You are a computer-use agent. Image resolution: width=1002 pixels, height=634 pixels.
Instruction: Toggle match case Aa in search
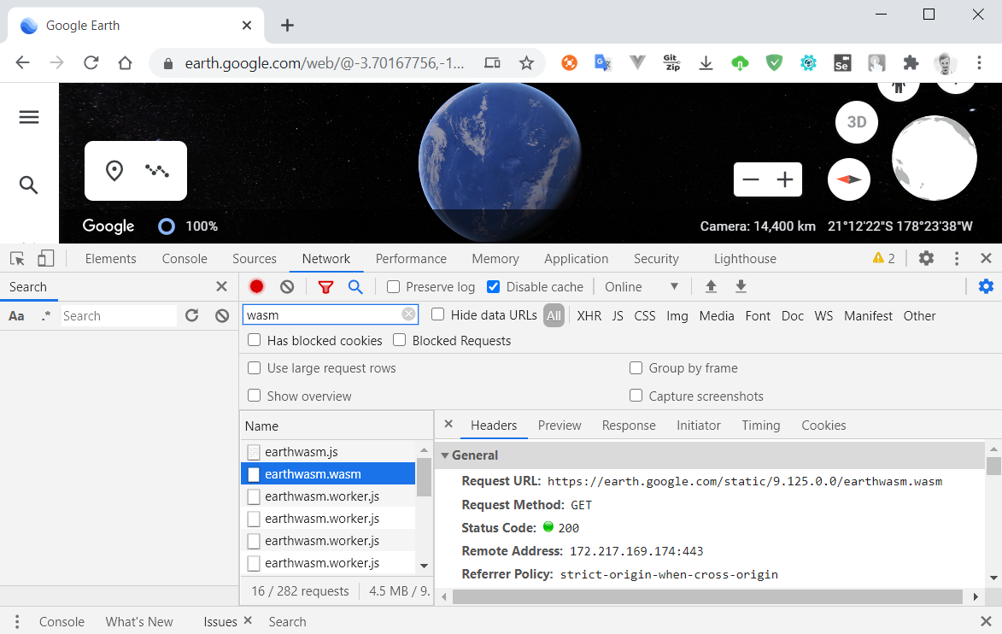(16, 316)
